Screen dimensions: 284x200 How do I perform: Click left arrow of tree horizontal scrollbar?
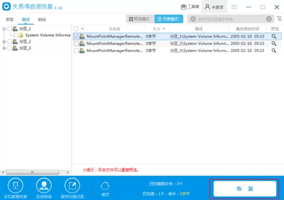tap(3, 172)
